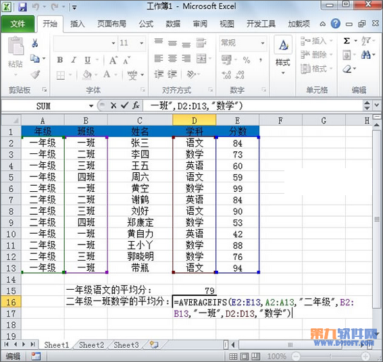383x362 pixels.
Task: Click the insert new worksheet tab icon
Action: (x=154, y=344)
